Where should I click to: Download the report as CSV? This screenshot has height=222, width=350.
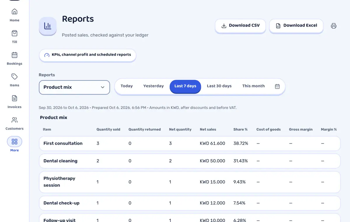tap(240, 26)
